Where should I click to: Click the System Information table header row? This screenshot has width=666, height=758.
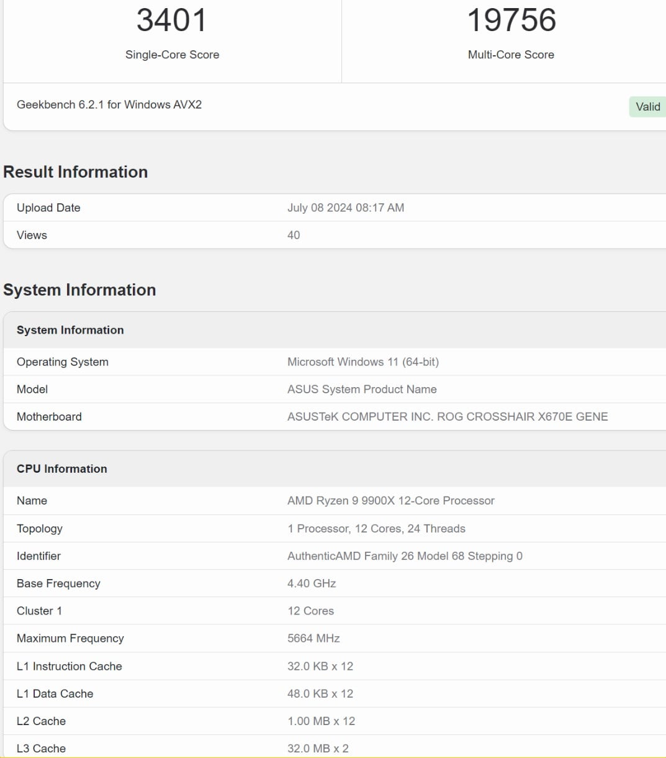(70, 330)
